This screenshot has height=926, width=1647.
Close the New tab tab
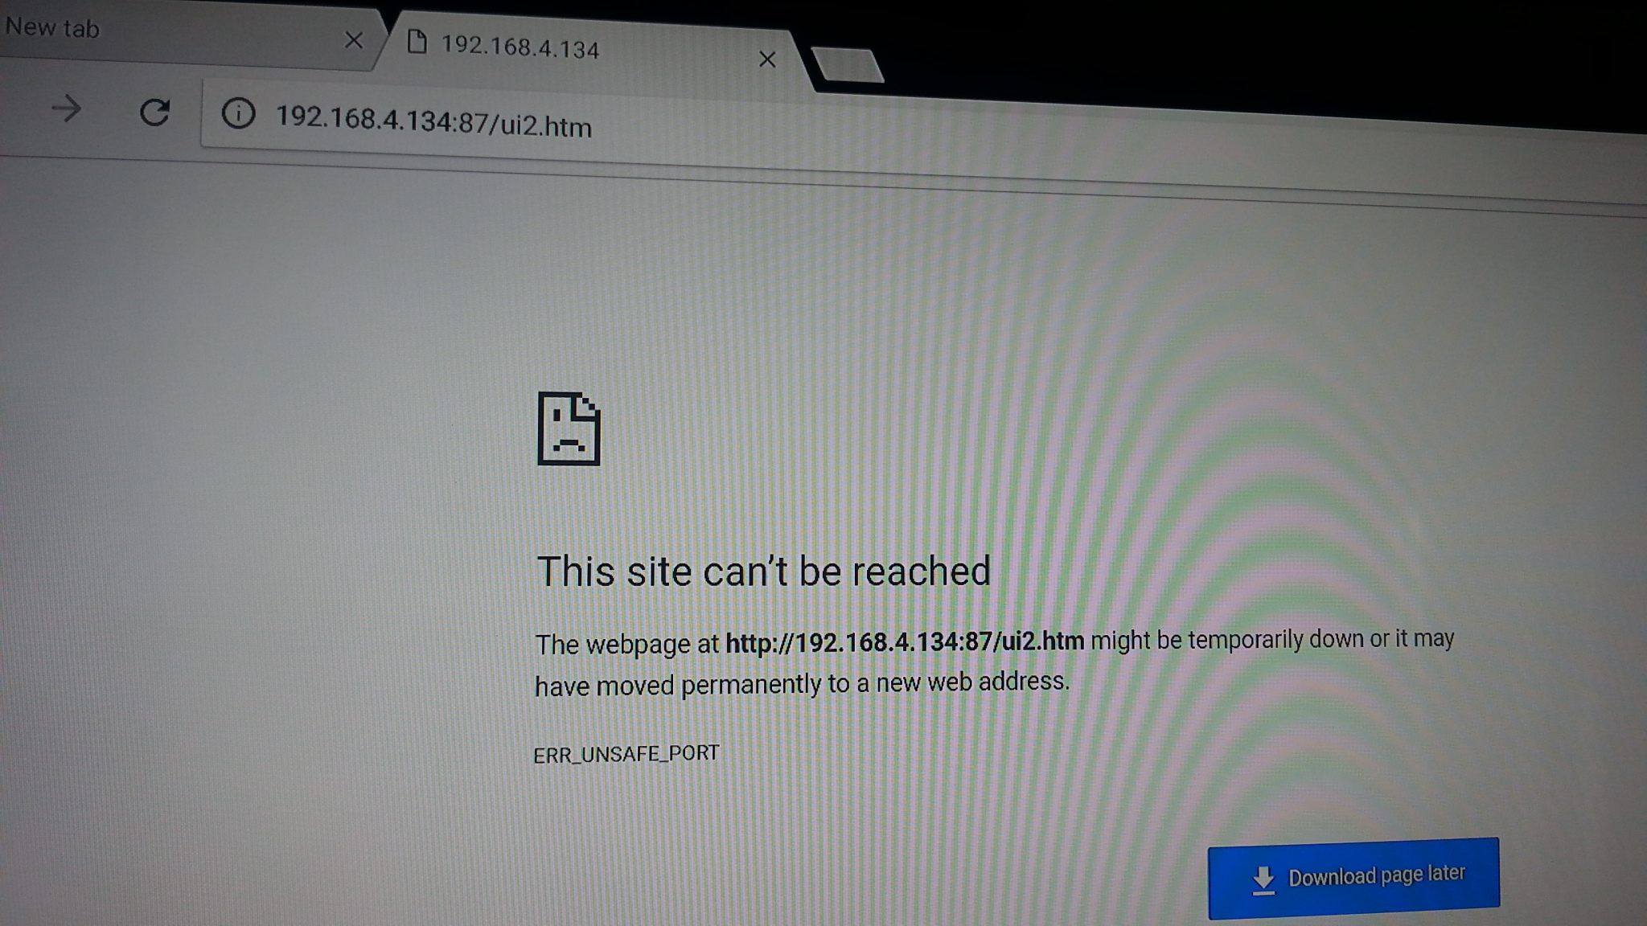coord(353,40)
